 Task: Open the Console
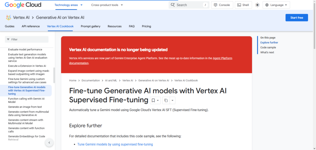pos(222,5)
